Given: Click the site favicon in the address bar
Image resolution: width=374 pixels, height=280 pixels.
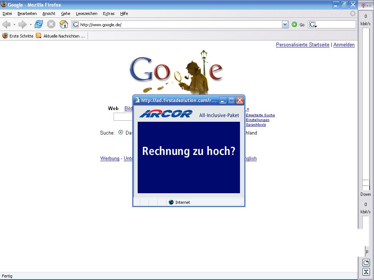Looking at the screenshot, I should [75, 24].
